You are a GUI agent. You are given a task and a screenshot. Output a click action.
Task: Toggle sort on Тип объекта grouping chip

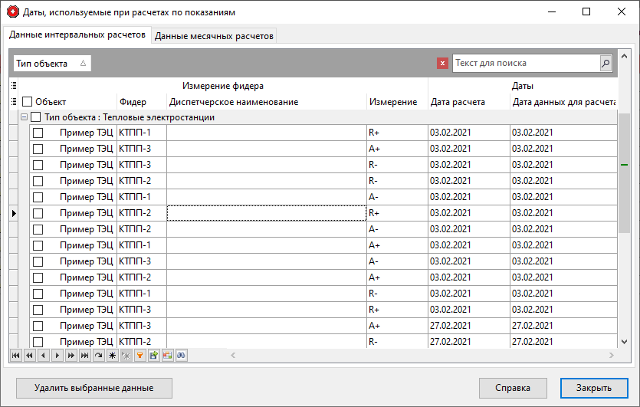point(51,64)
